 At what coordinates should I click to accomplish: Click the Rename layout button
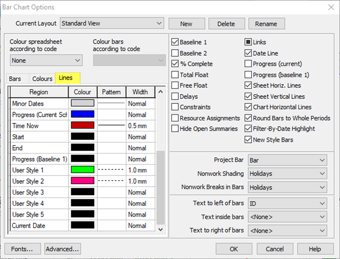(266, 24)
